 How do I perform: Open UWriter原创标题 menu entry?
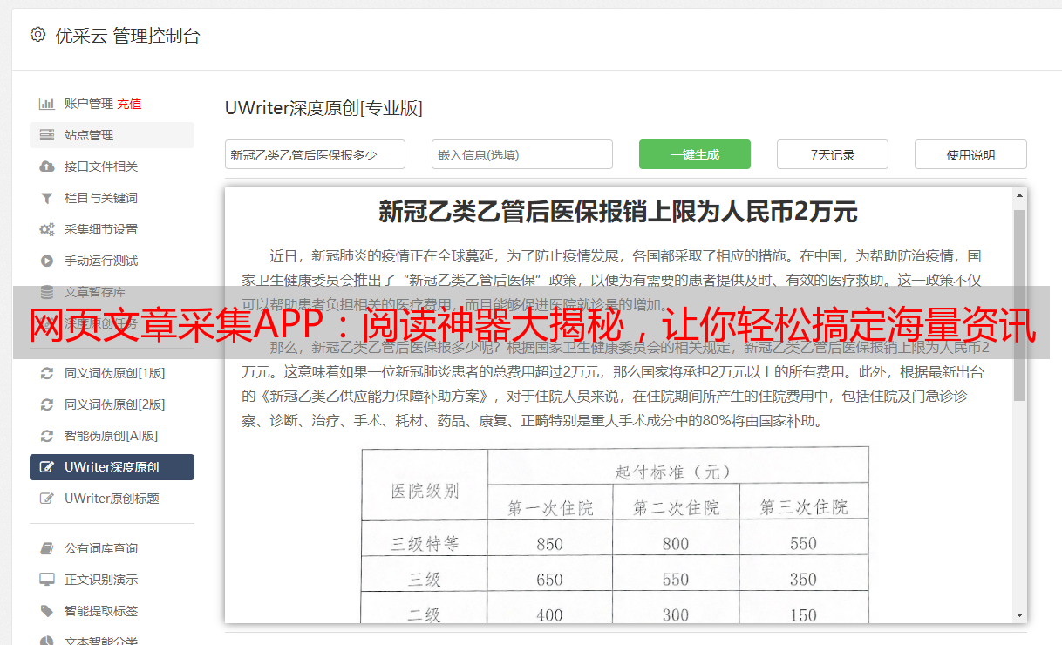112,499
